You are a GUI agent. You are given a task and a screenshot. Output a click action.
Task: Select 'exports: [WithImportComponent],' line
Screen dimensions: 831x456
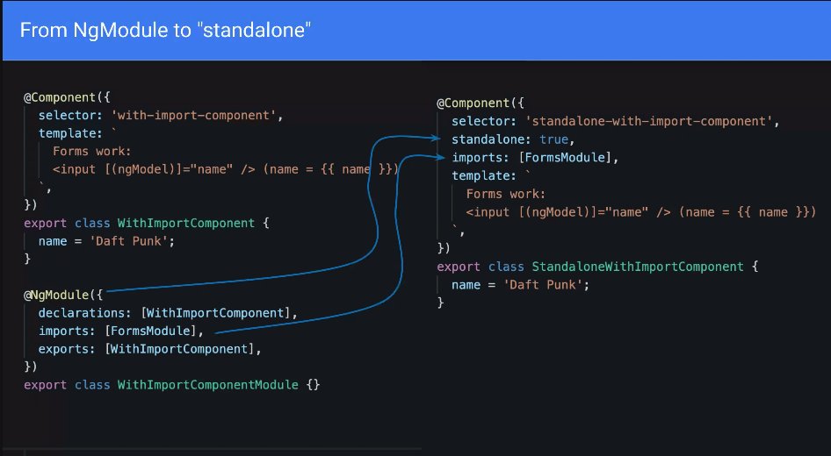pos(150,349)
